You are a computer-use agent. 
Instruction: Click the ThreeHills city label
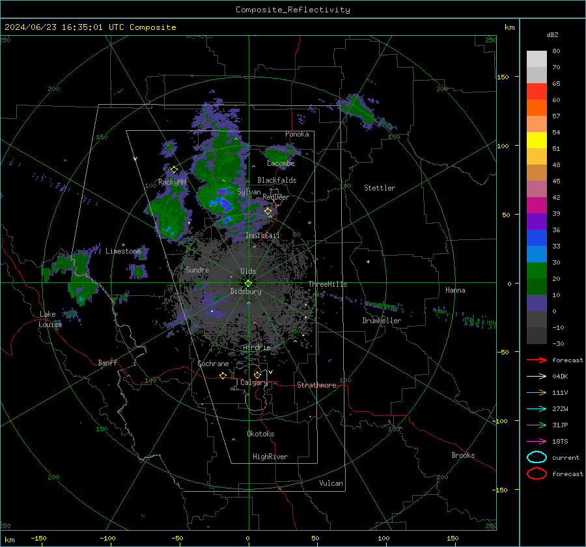point(328,284)
